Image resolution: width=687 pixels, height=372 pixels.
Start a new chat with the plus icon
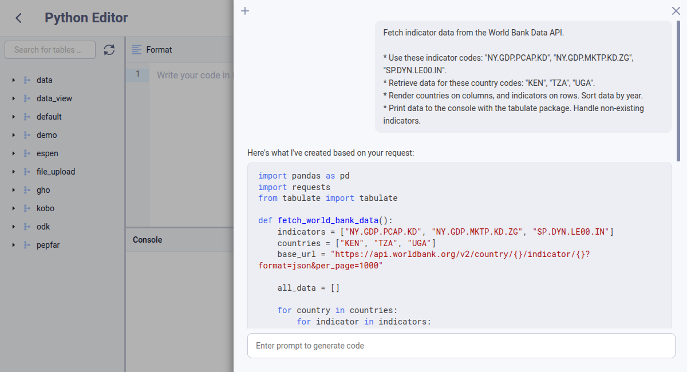point(245,11)
